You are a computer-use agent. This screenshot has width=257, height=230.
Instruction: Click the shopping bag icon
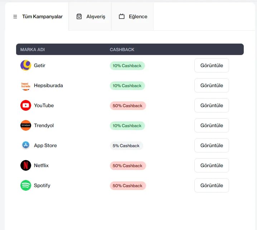79,16
